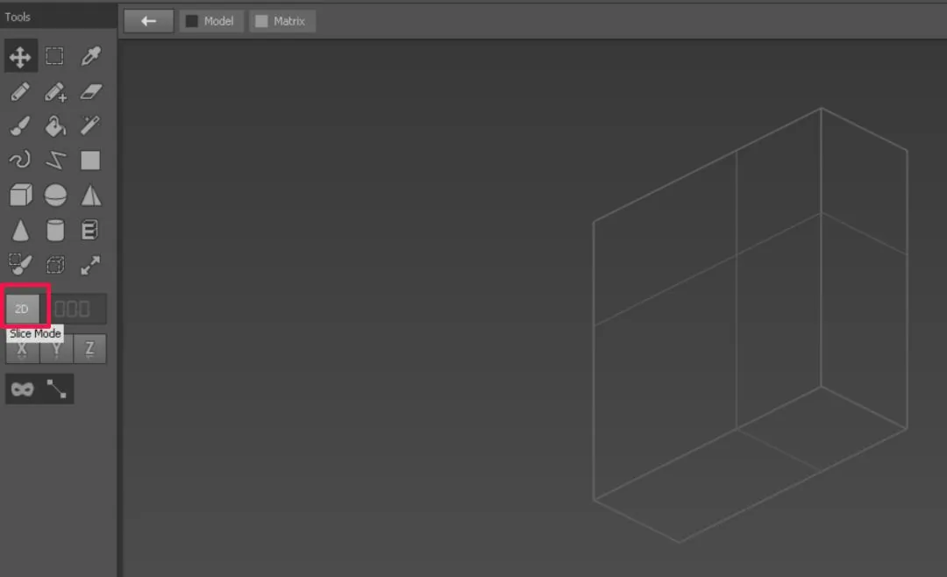Toggle the 2D Slice Mode button
The height and width of the screenshot is (577, 947).
[22, 309]
